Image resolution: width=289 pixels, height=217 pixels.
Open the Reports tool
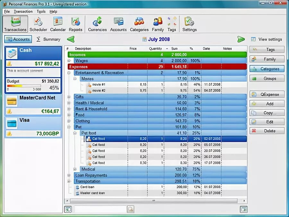(75, 24)
